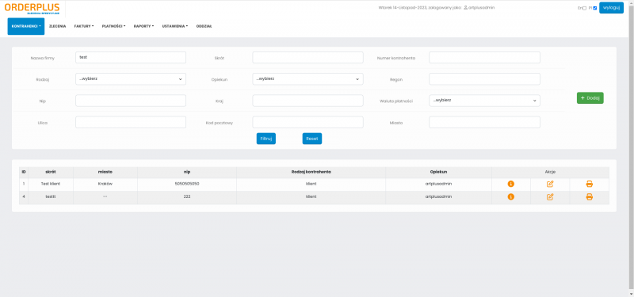Open edit icon for testtt row
The width and height of the screenshot is (634, 297).
(x=550, y=196)
